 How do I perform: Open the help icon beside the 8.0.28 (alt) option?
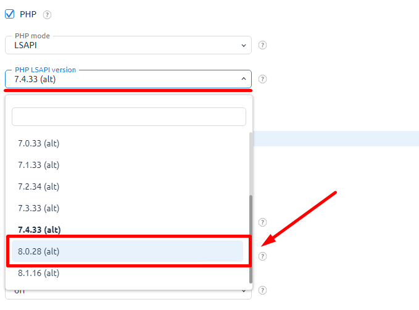[262, 256]
